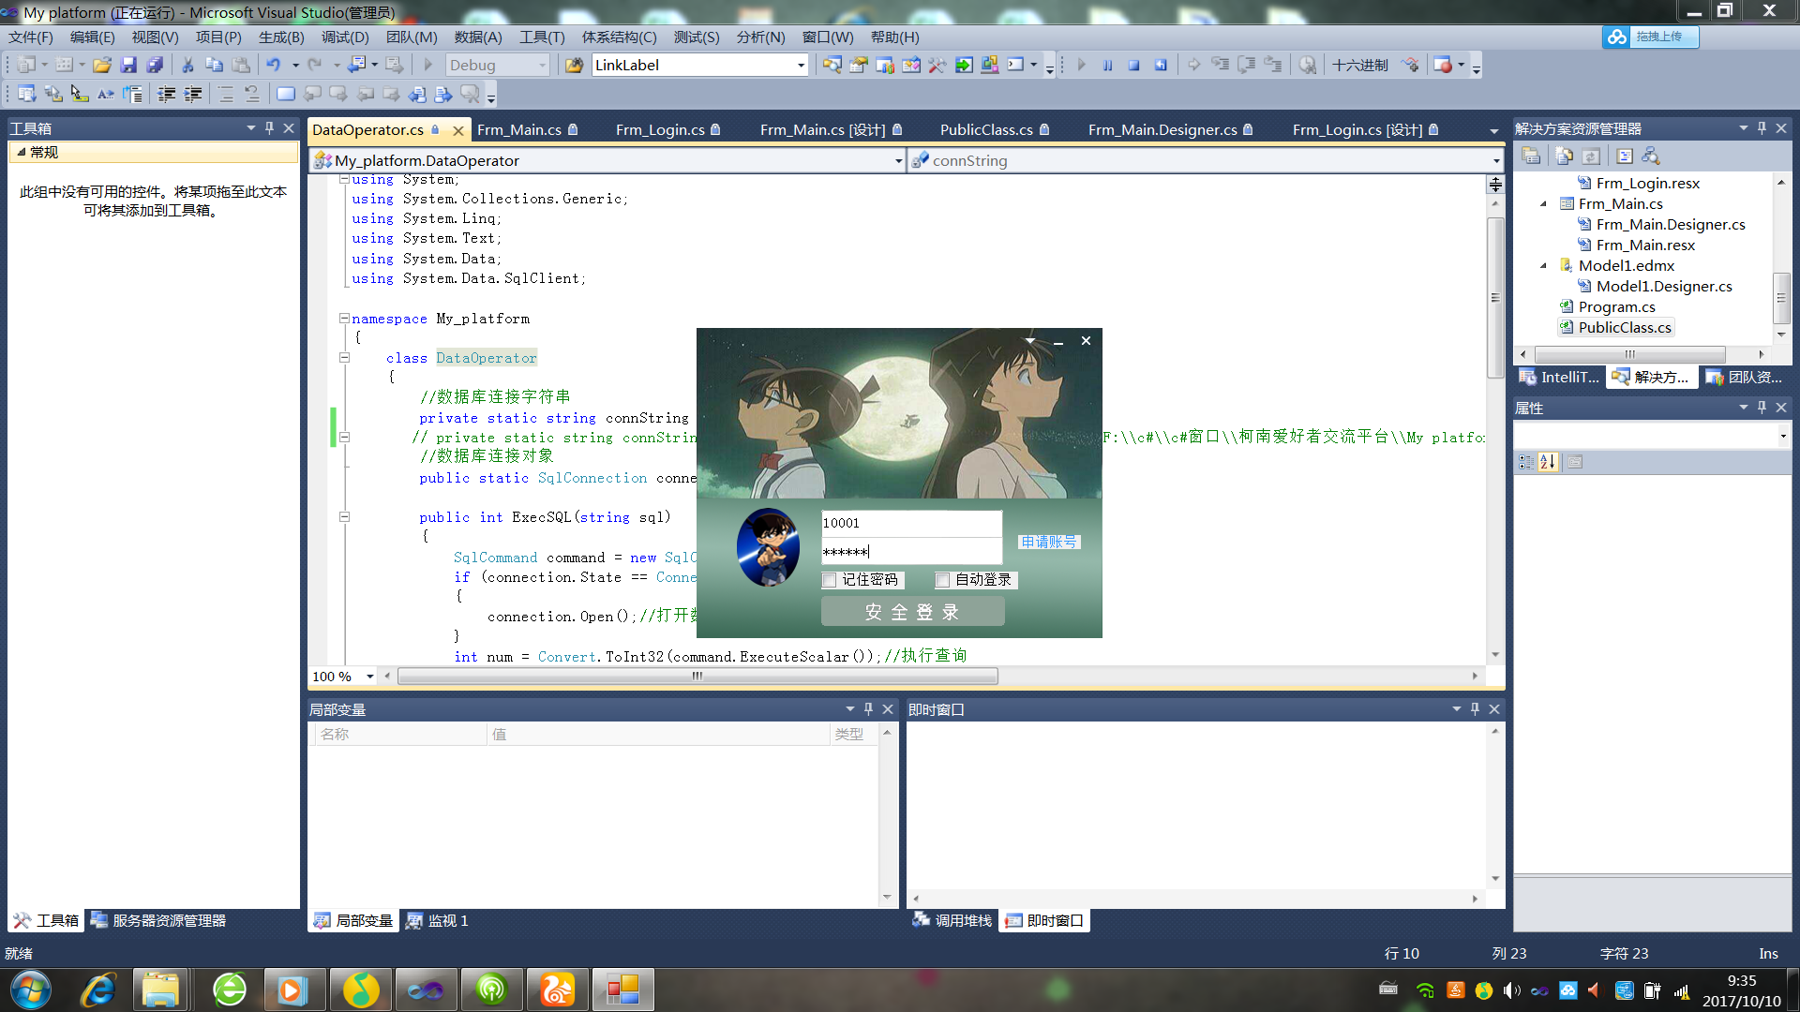This screenshot has height=1012, width=1800.
Task: Open the 文件(F) menu
Action: click(31, 37)
